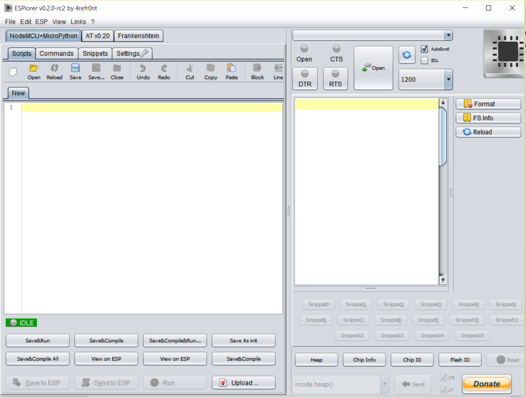The image size is (526, 398).
Task: Run the Heap command button
Action: (x=316, y=359)
